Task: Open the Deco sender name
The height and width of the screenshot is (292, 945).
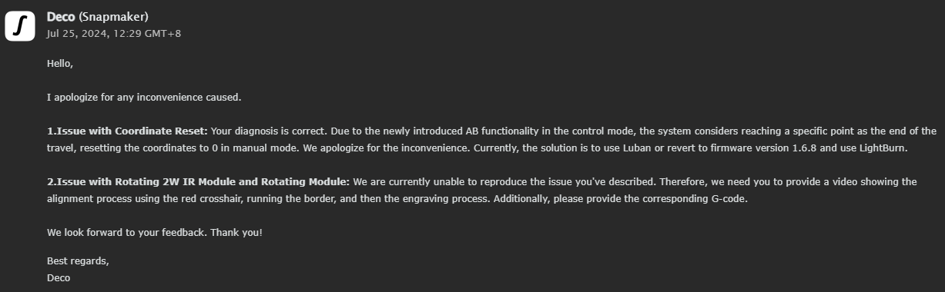Action: 61,16
